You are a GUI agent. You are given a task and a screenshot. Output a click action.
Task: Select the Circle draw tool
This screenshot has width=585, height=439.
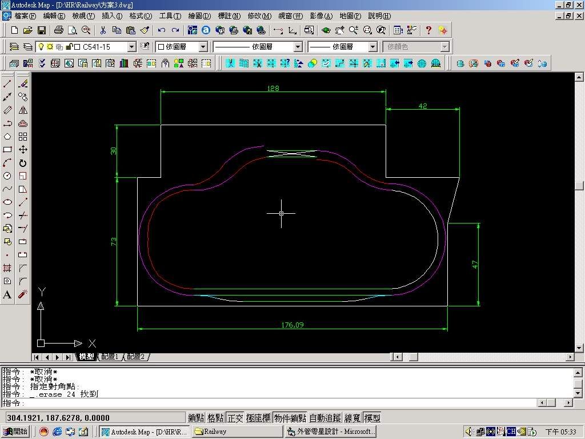[x=7, y=176]
